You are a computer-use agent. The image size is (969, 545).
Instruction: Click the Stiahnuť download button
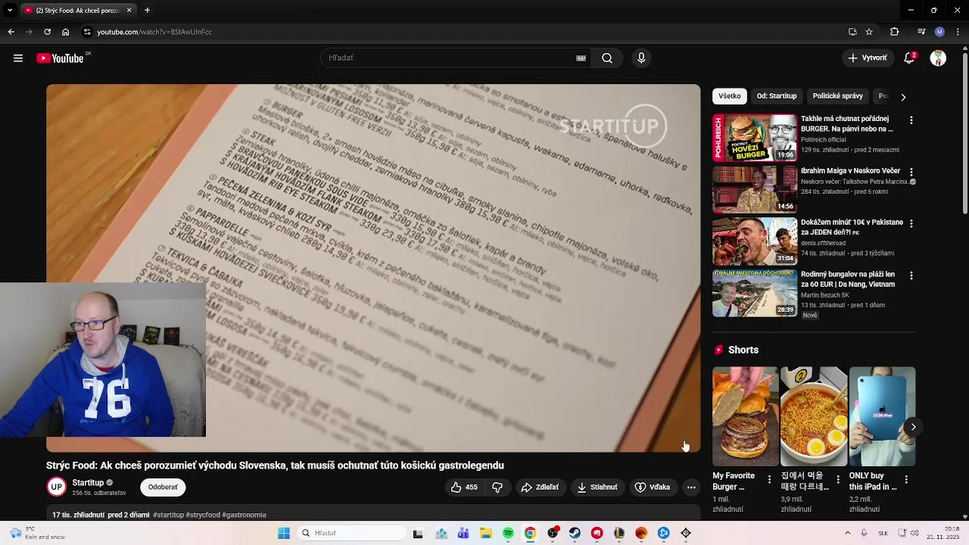click(x=597, y=487)
